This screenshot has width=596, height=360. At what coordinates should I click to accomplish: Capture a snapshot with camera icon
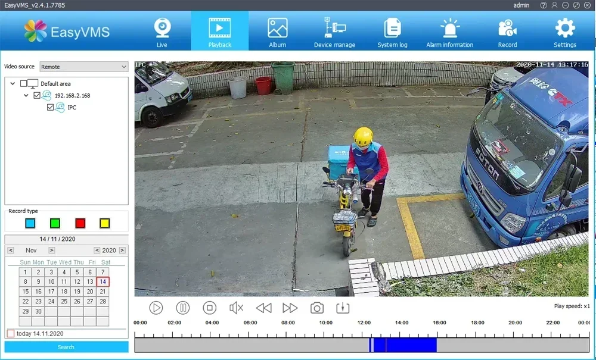tap(316, 308)
